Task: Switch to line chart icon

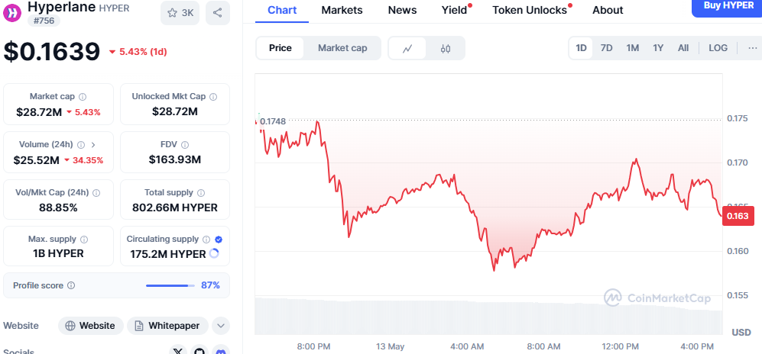Action: [x=407, y=48]
